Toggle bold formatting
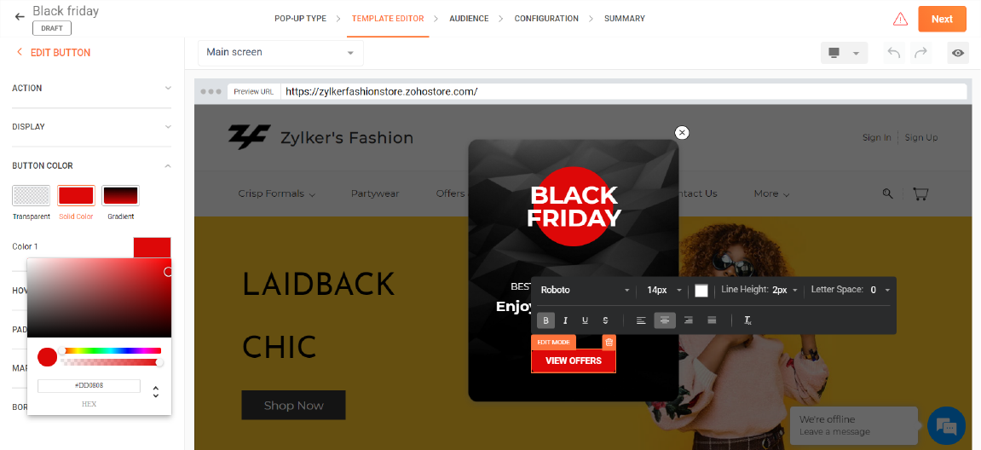Image resolution: width=981 pixels, height=450 pixels. point(545,320)
